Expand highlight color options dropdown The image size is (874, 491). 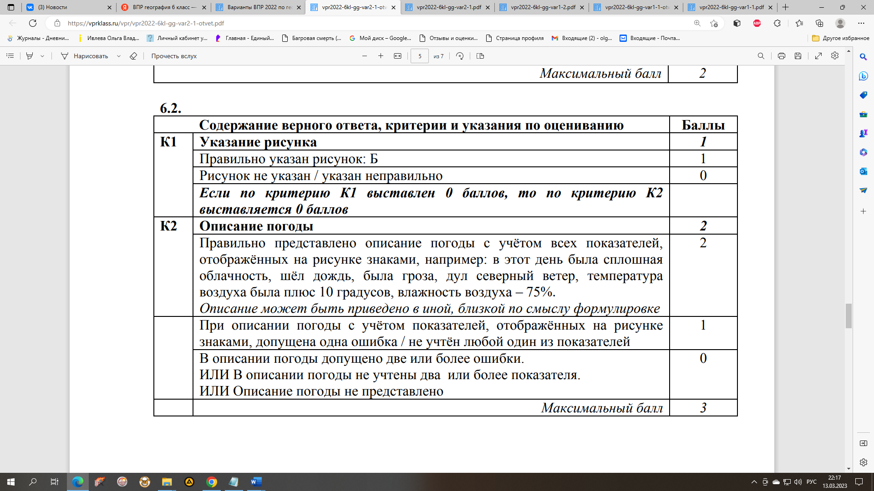[x=42, y=56]
